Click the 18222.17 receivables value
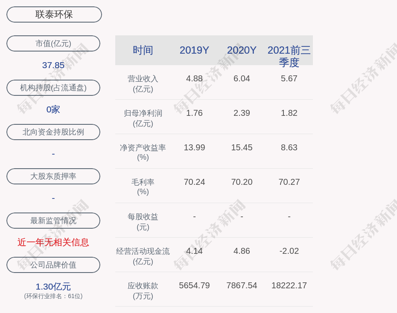The height and width of the screenshot is (313, 397). [289, 285]
